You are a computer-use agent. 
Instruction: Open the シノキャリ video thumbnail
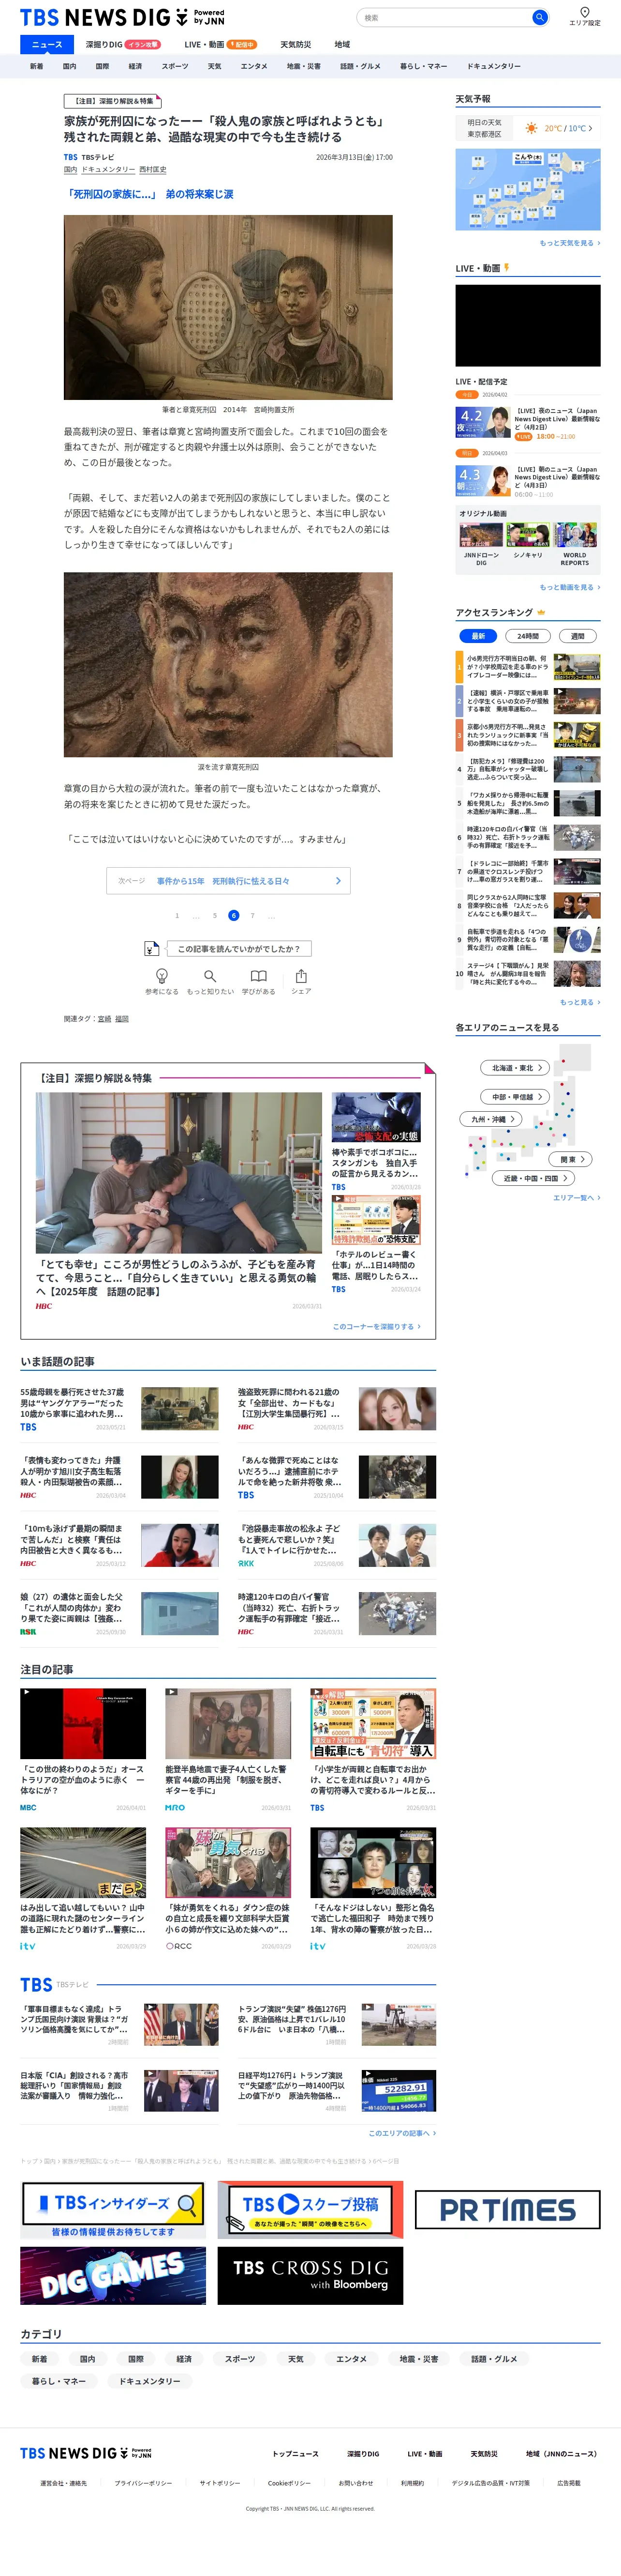[528, 534]
